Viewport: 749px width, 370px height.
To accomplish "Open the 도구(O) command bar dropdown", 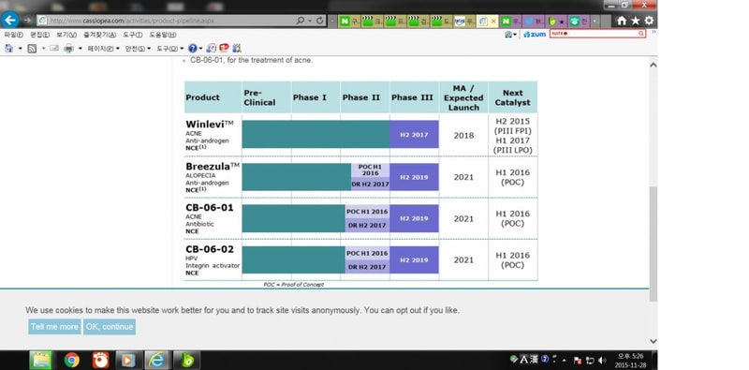I will click(170, 49).
